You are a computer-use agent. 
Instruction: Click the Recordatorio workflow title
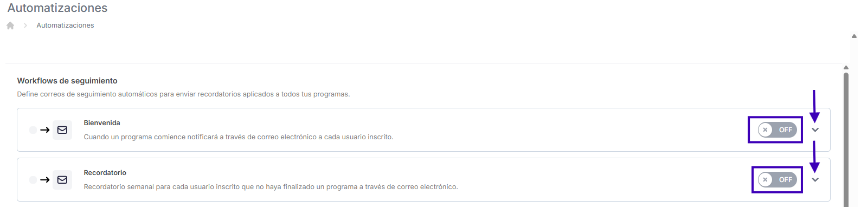105,173
